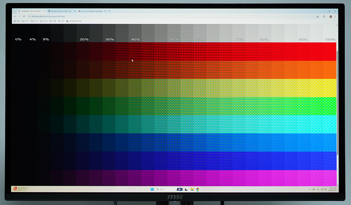Click the browser reload button
The image size is (351, 205).
[x=24, y=16]
